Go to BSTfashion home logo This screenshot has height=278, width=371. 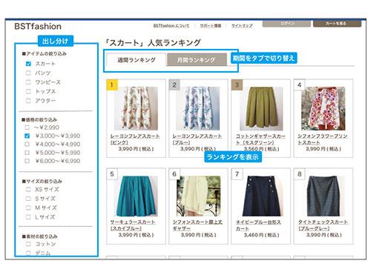(38, 27)
